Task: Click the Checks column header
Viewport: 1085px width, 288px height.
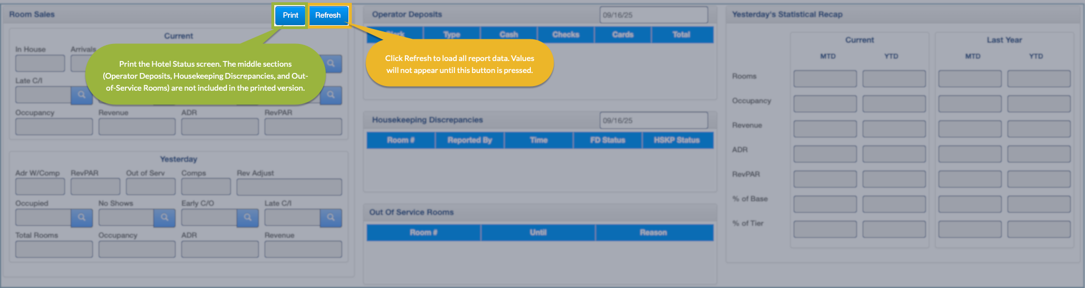Action: 566,35
